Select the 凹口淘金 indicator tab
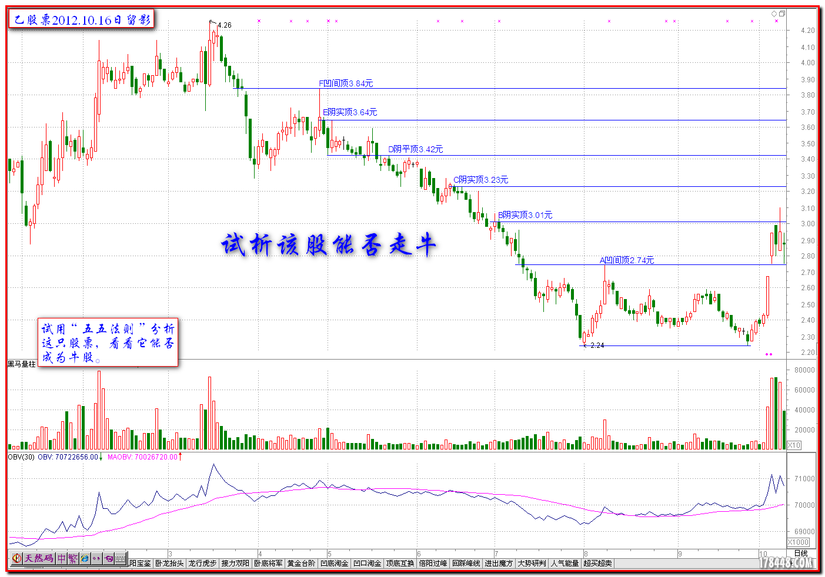The height and width of the screenshot is (577, 825). [x=367, y=563]
